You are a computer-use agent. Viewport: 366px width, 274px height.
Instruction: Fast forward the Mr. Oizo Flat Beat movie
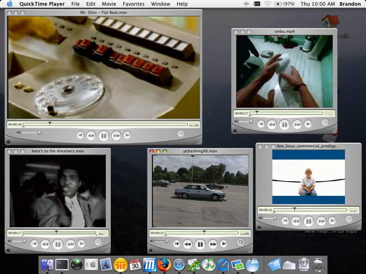click(x=116, y=135)
